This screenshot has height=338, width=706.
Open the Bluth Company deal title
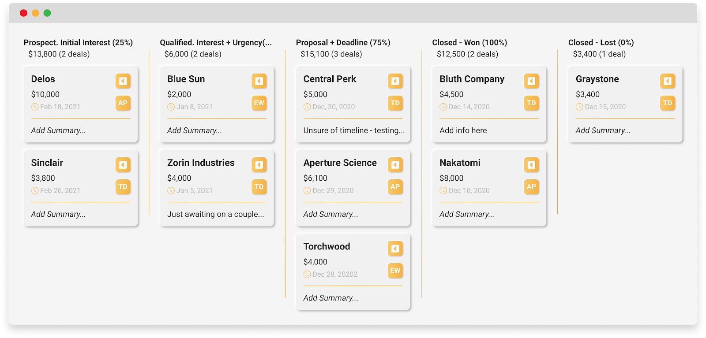tap(472, 79)
